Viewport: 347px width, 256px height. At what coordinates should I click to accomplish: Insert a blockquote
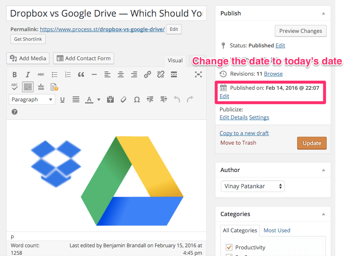pyautogui.click(x=81, y=75)
